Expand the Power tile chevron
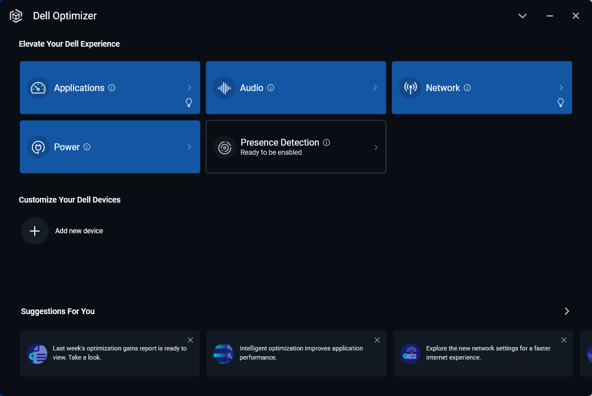The height and width of the screenshot is (396, 592). coord(189,147)
